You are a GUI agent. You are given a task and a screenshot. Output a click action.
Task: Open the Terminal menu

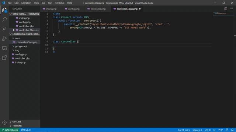60,3
